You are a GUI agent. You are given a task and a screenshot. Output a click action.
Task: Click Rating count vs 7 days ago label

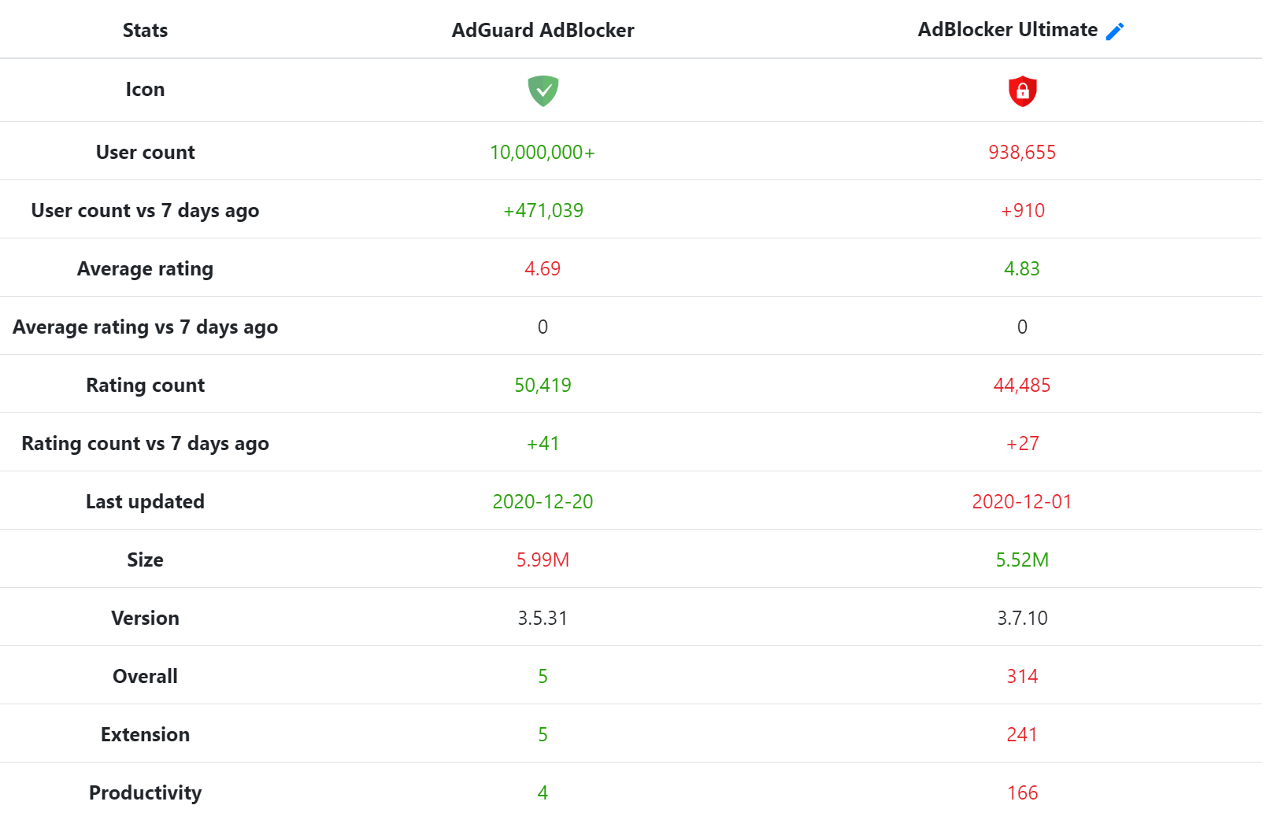[x=145, y=444]
